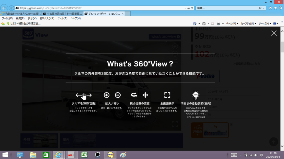Open the browser Home page from the title bar
The height and width of the screenshot is (159, 284).
(270, 8)
